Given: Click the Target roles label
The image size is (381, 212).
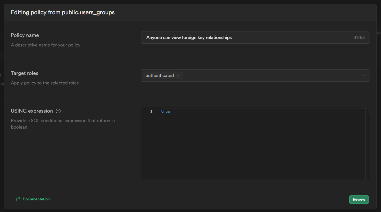Looking at the screenshot, I should click(24, 73).
